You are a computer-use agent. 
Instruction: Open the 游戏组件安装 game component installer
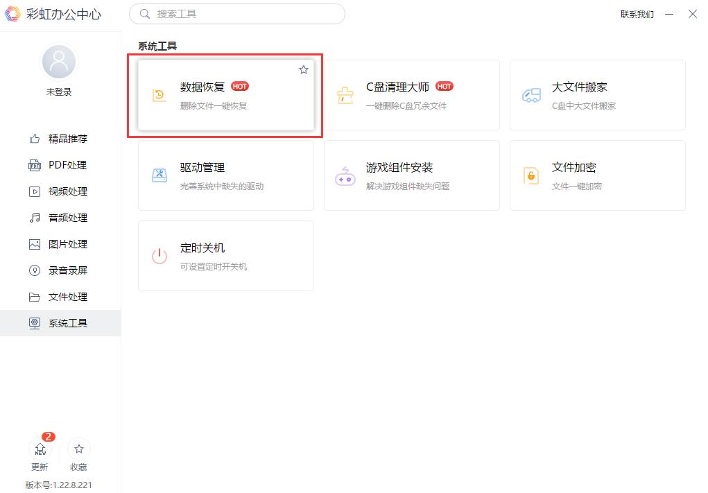[412, 175]
